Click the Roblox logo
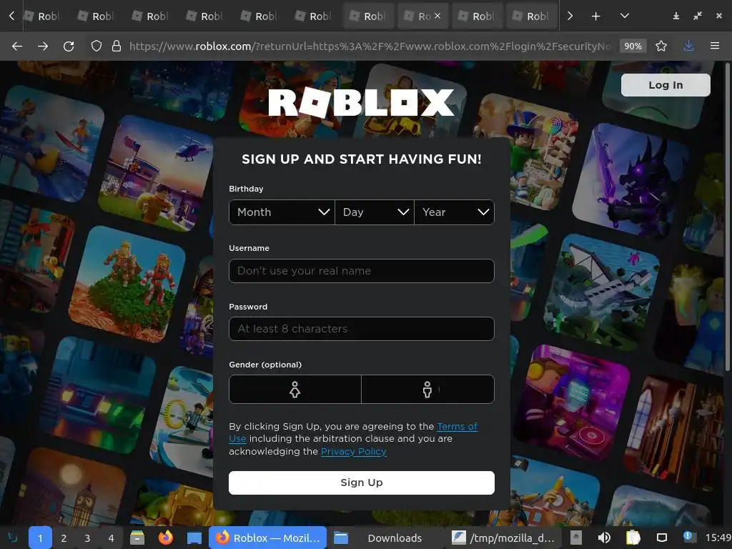 point(361,102)
